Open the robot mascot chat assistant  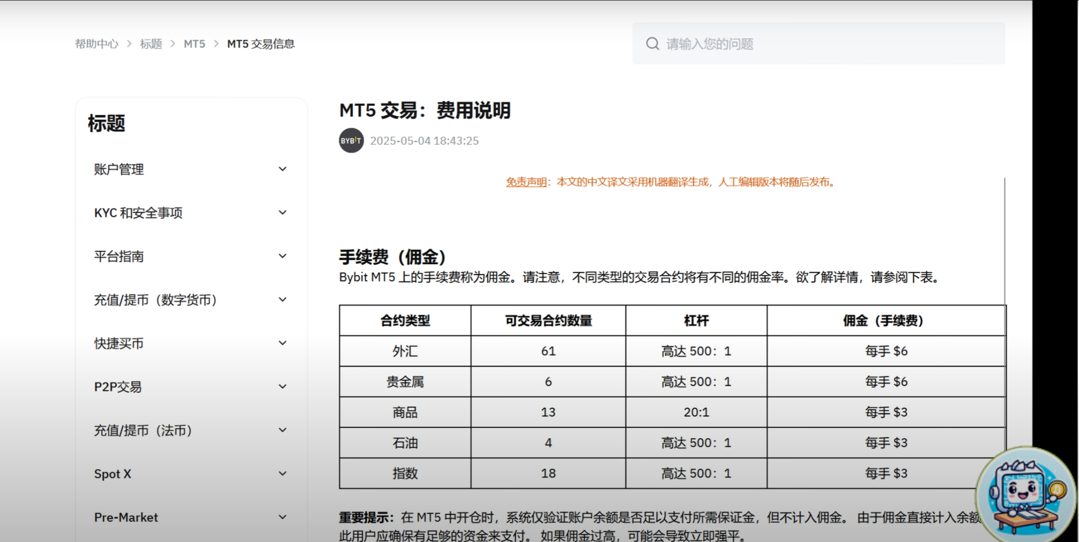click(x=1026, y=496)
